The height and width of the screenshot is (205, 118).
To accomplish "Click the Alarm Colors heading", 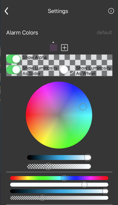I will [22, 33].
